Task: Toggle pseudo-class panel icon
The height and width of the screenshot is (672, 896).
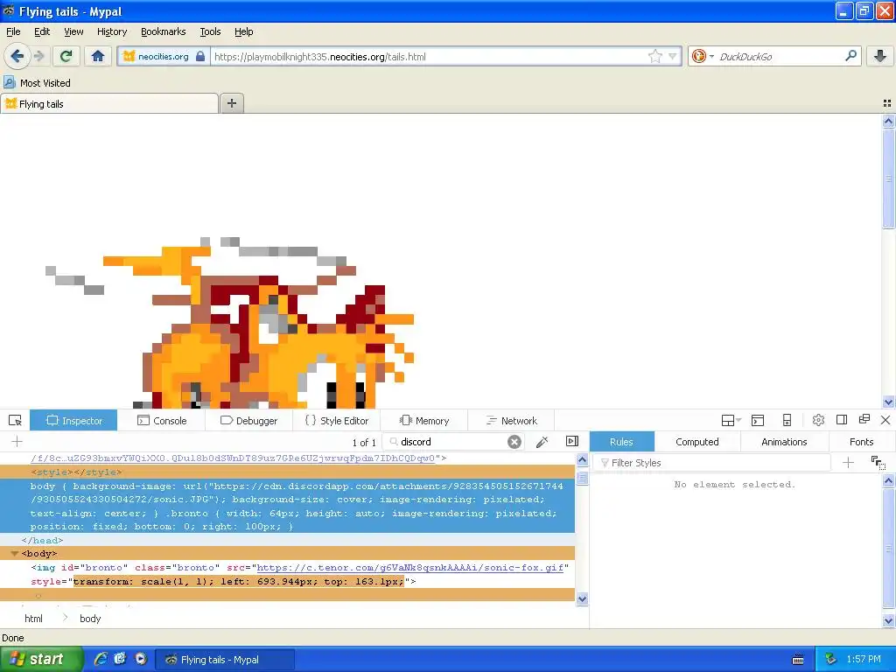Action: [878, 463]
